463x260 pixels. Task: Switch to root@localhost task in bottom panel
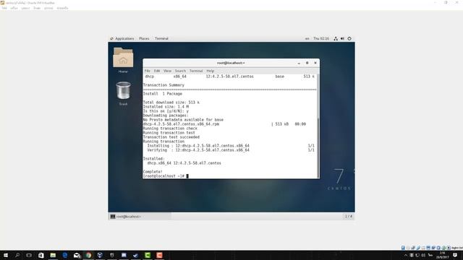click(140, 217)
